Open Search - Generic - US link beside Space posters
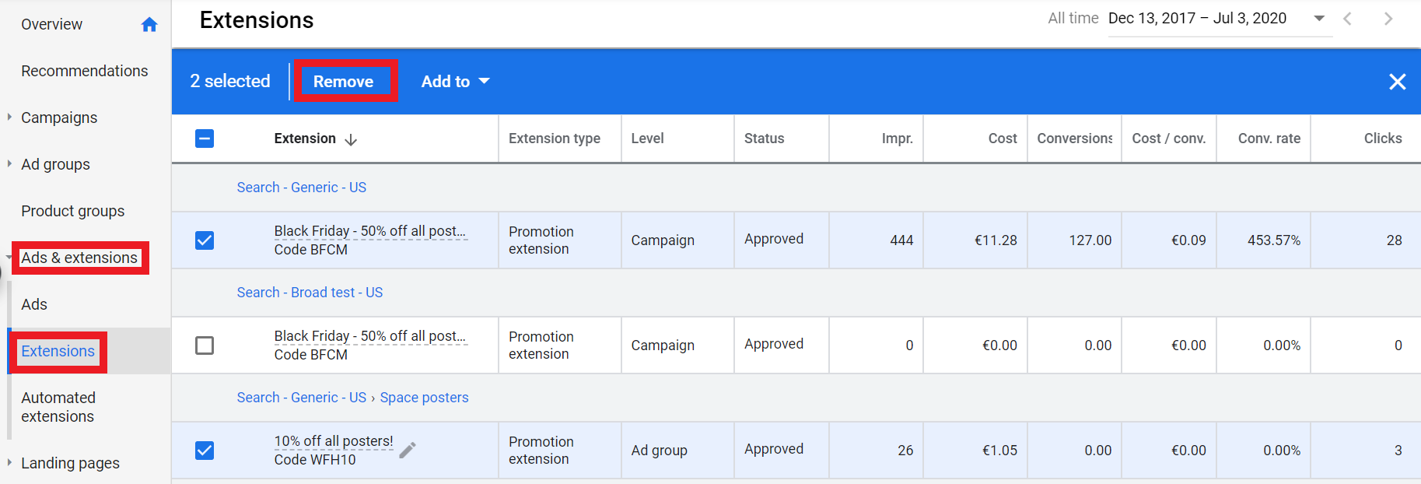This screenshot has height=484, width=1421. [x=302, y=398]
